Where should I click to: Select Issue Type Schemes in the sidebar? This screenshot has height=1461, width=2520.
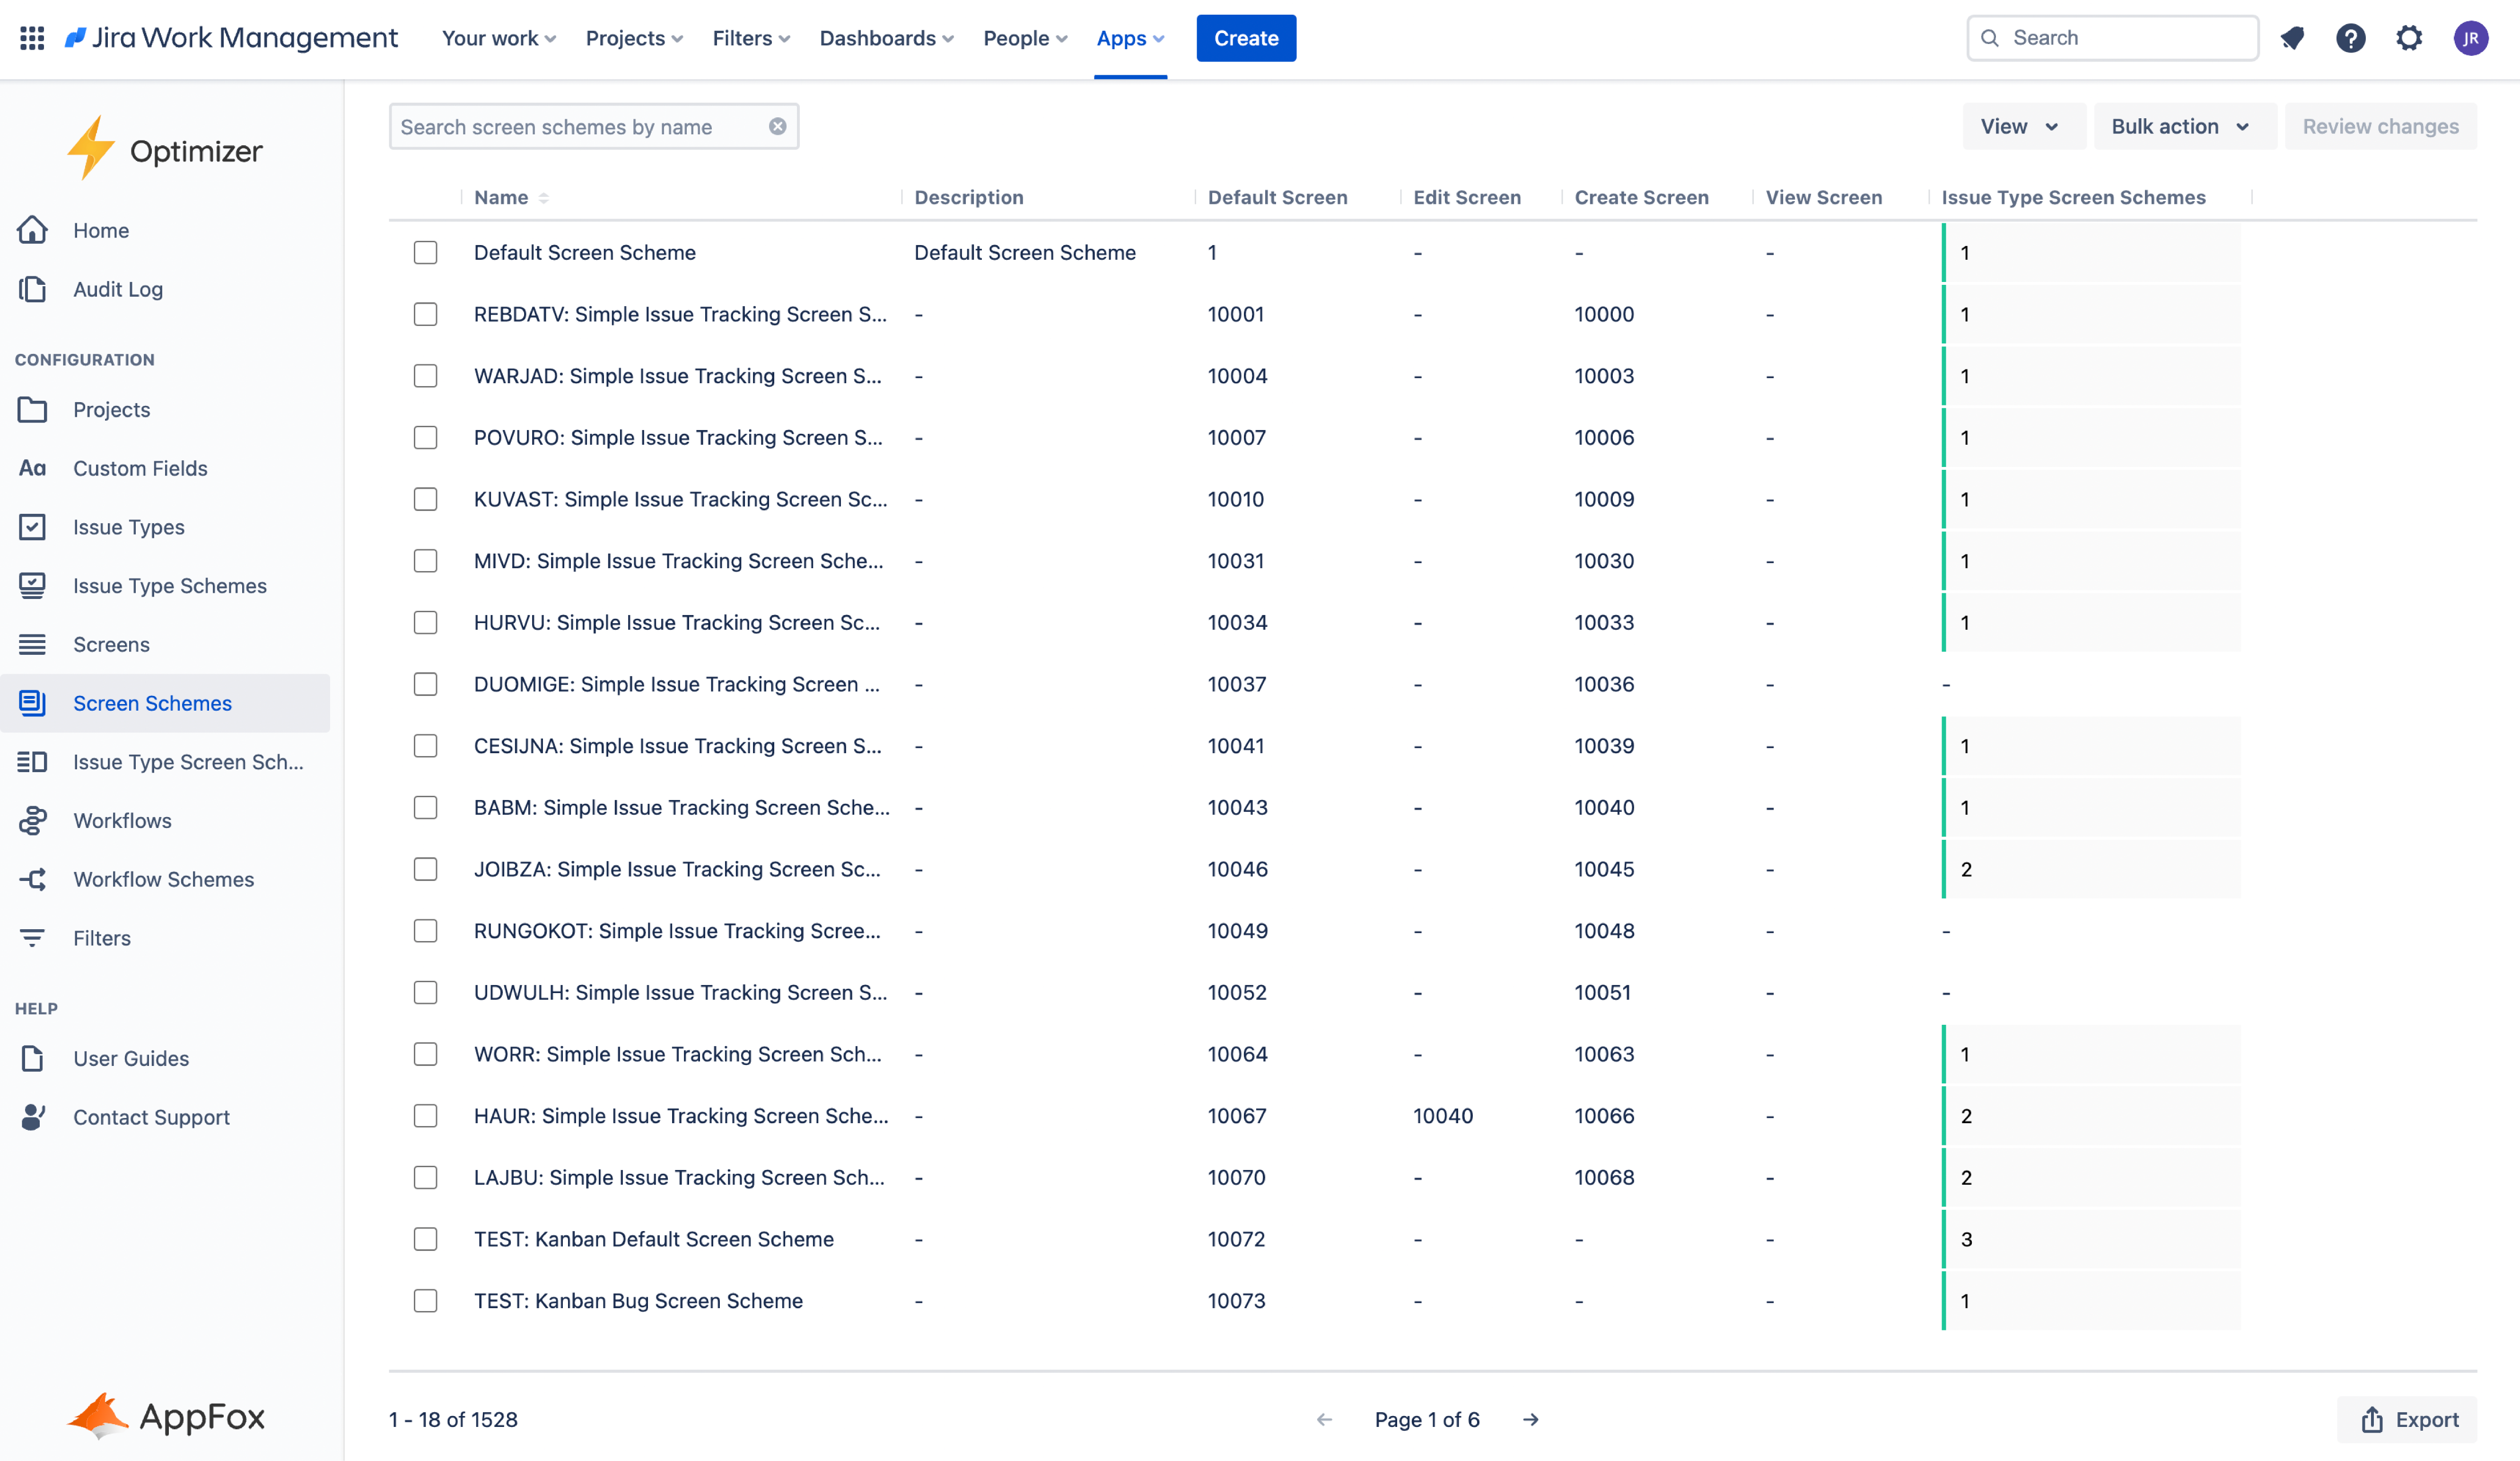click(x=169, y=586)
